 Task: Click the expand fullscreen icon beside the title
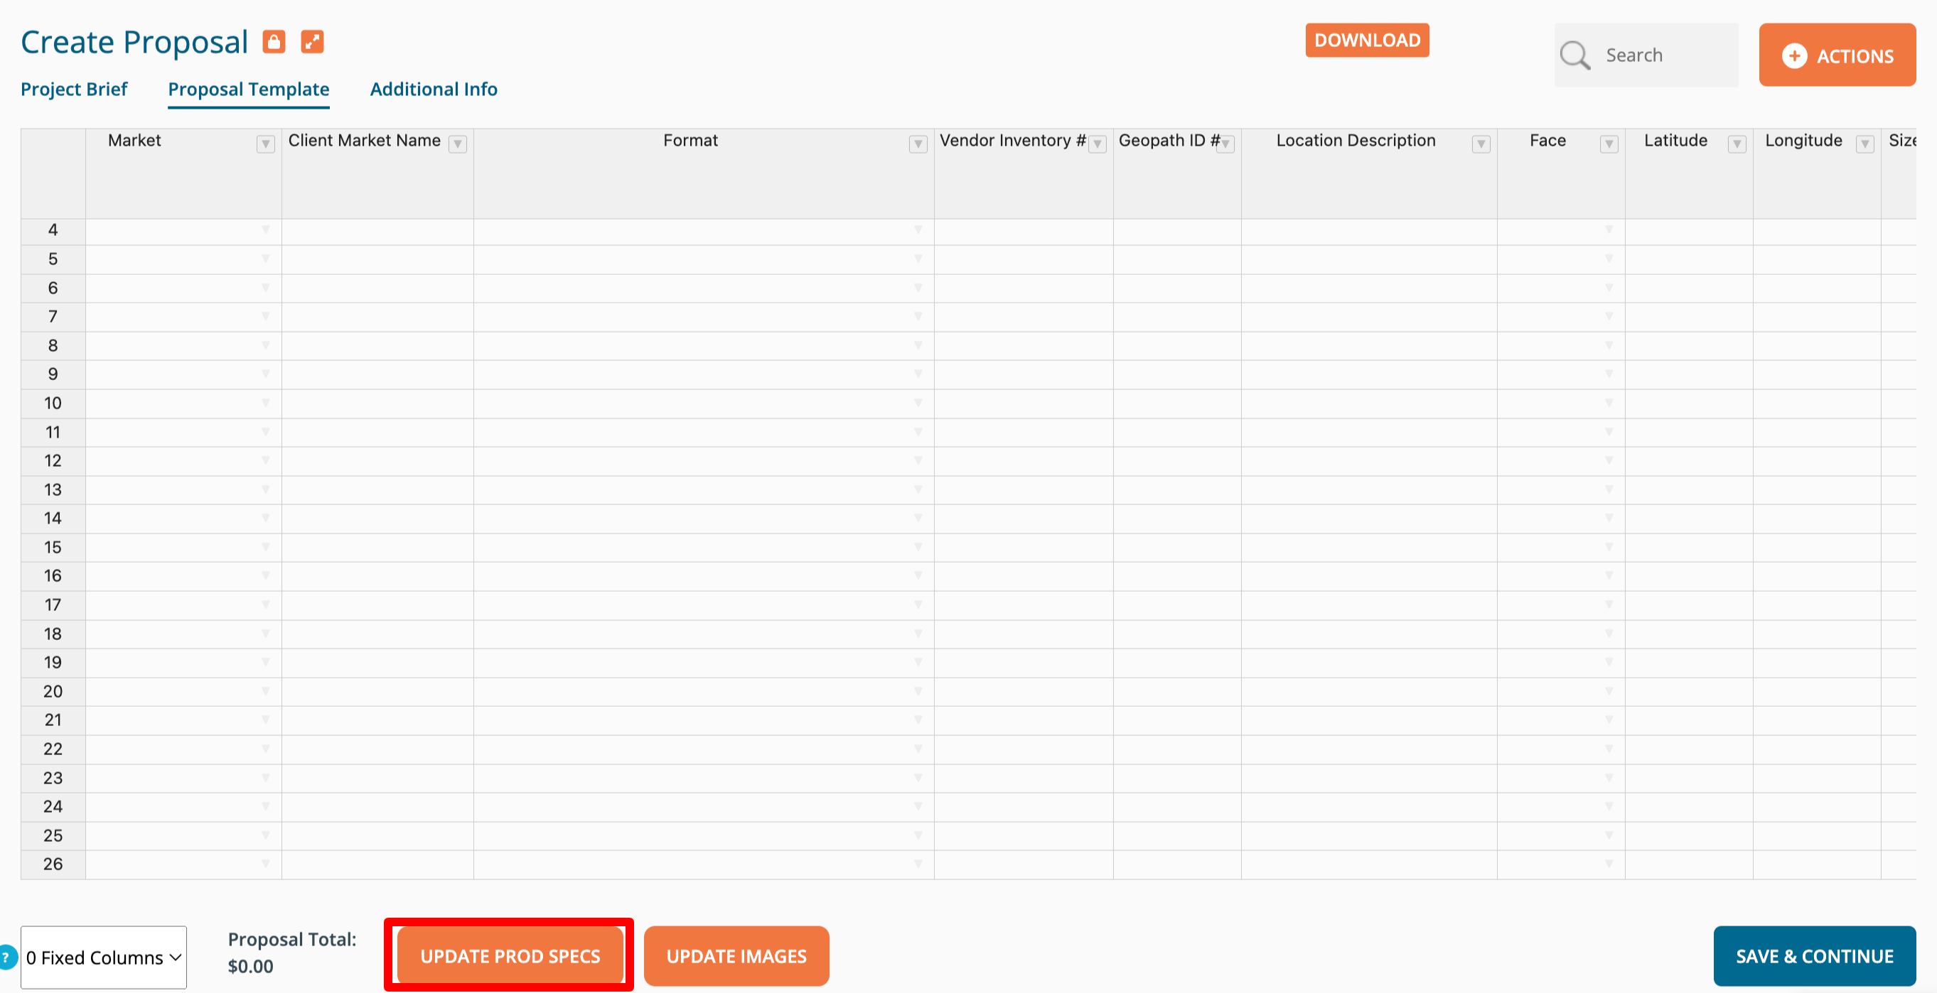[312, 41]
